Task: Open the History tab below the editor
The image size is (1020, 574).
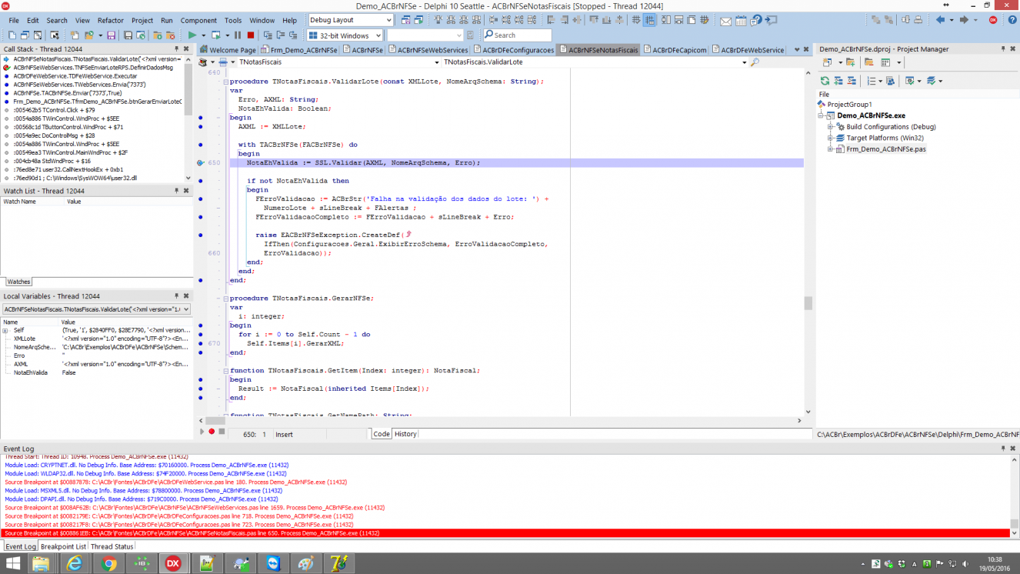Action: click(405, 434)
